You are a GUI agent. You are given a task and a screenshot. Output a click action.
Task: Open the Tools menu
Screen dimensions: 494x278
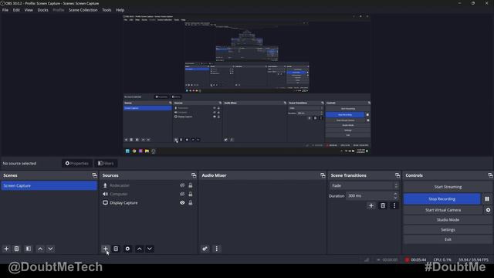pos(107,10)
